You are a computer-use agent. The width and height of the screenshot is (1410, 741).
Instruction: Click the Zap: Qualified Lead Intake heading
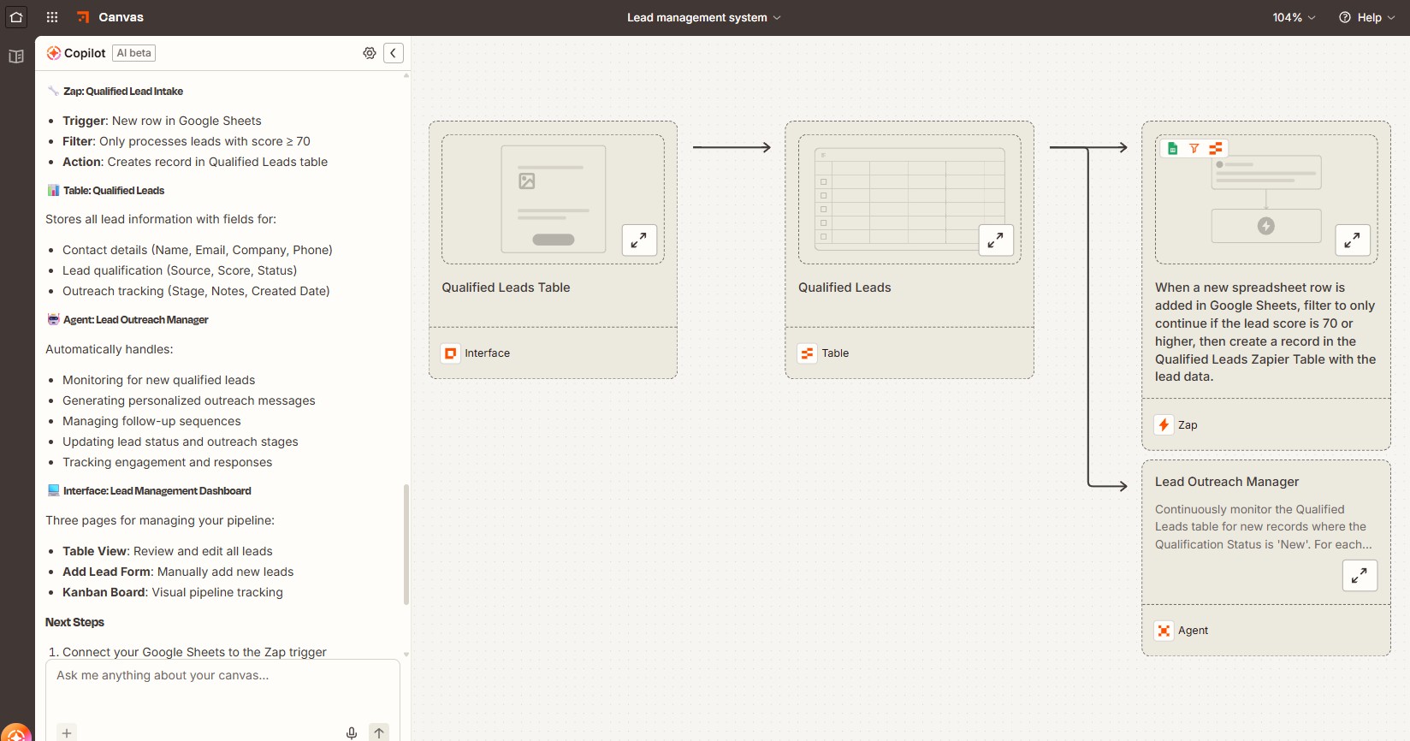(x=123, y=92)
